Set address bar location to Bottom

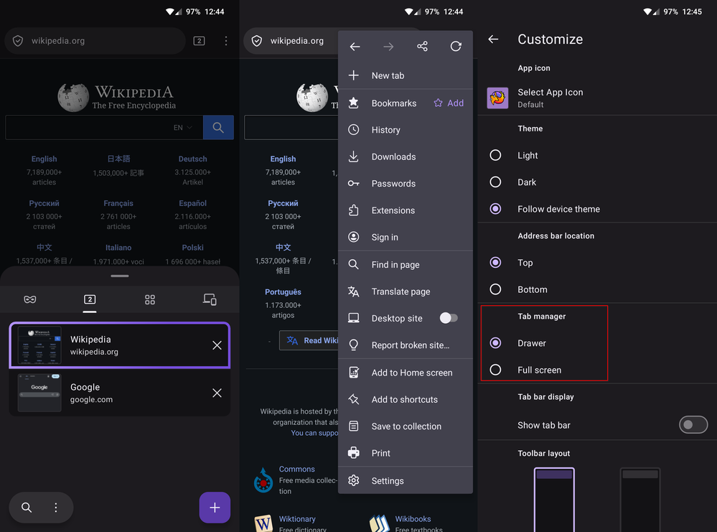pos(495,289)
